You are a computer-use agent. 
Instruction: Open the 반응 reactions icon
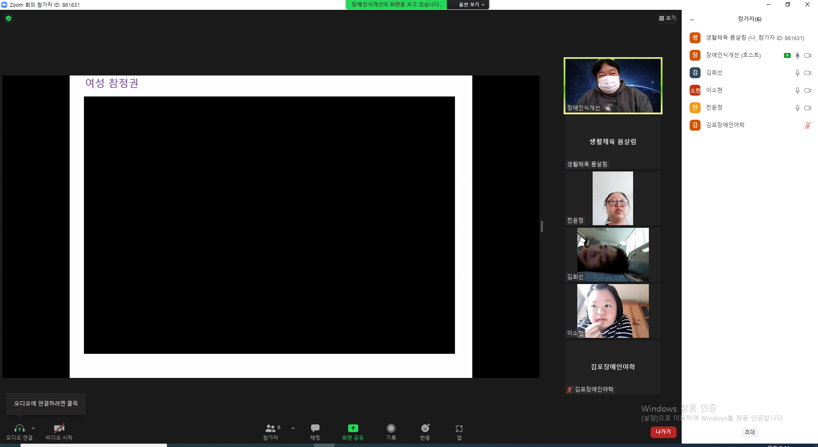(x=425, y=428)
